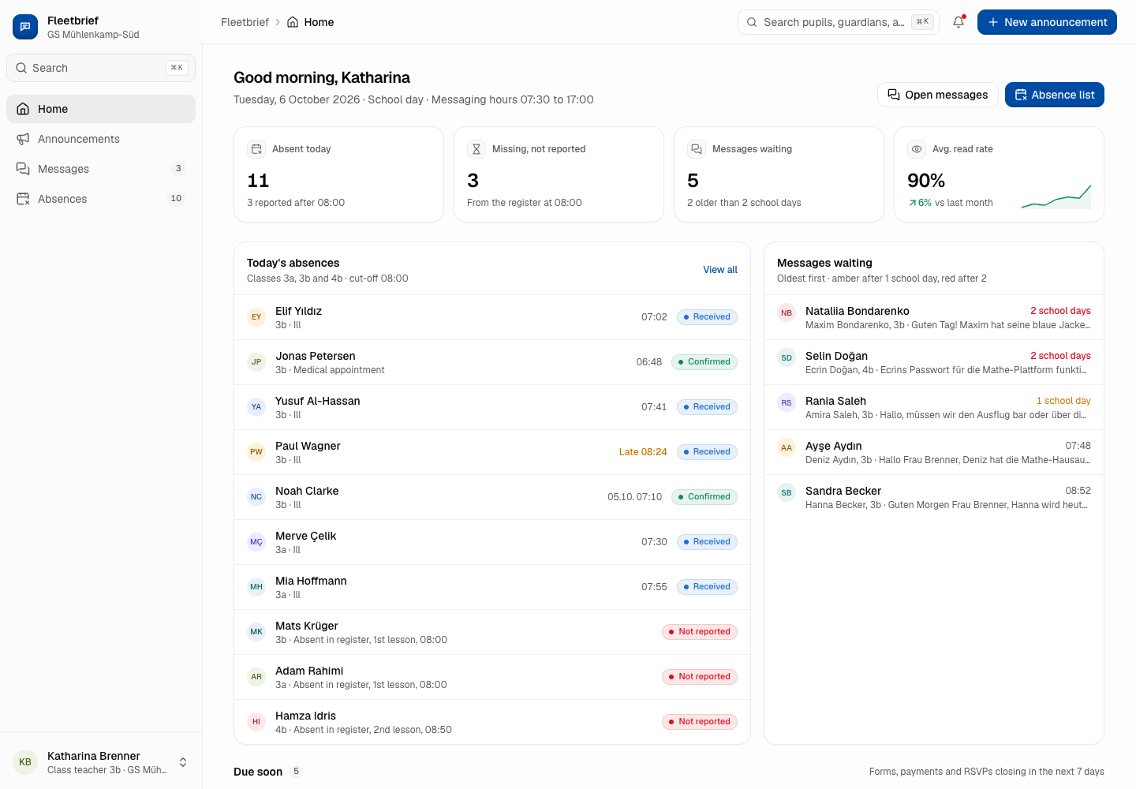Click the Due soon count badge
This screenshot has width=1136, height=789.
coord(297,772)
